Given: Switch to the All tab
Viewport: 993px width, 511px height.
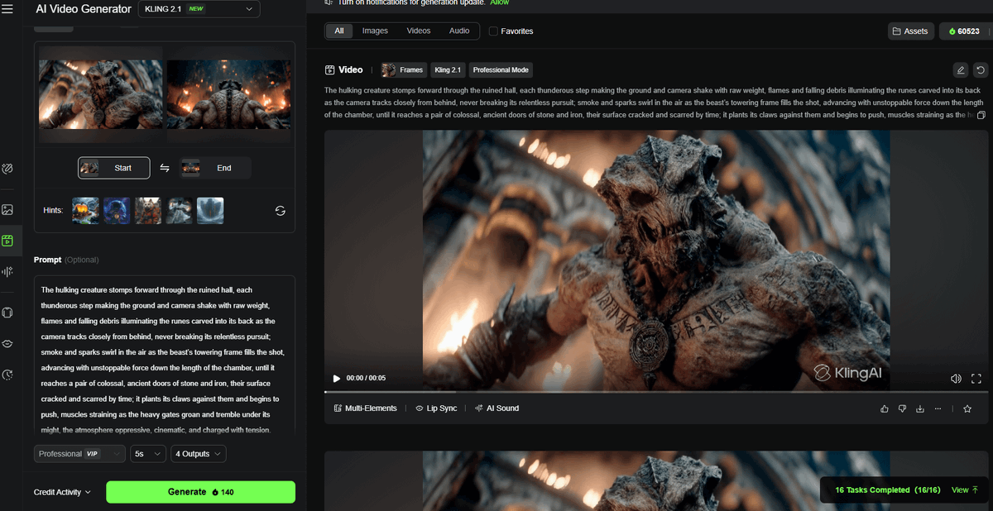Looking at the screenshot, I should pos(339,31).
